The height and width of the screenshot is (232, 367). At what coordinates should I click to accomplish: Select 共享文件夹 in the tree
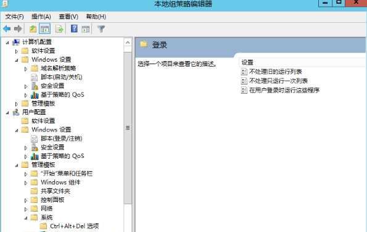(x=56, y=191)
